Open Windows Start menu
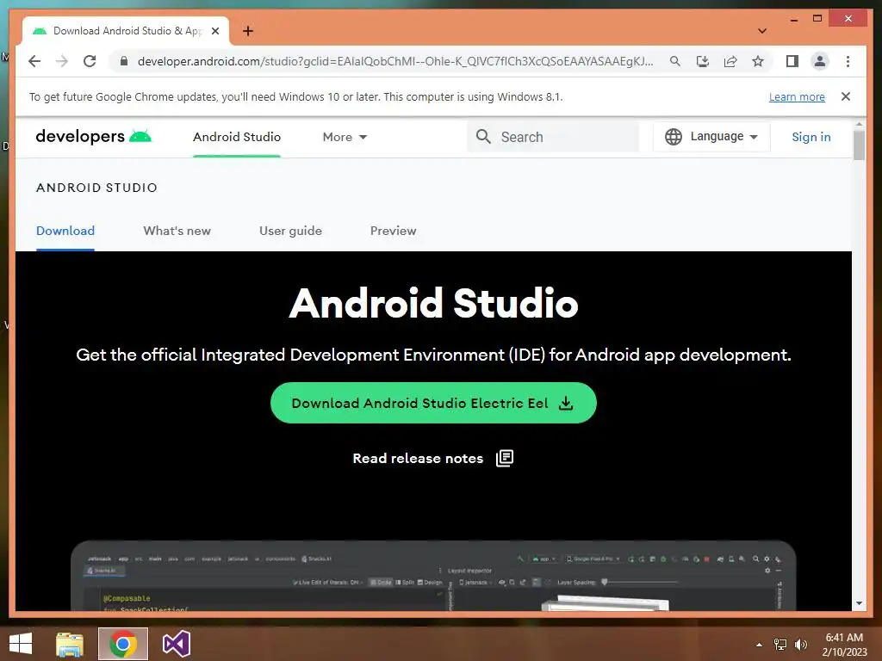Screen dimensions: 882x661 [21, 644]
